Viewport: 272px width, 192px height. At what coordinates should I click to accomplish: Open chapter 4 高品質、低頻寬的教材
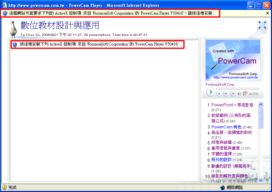point(232,133)
